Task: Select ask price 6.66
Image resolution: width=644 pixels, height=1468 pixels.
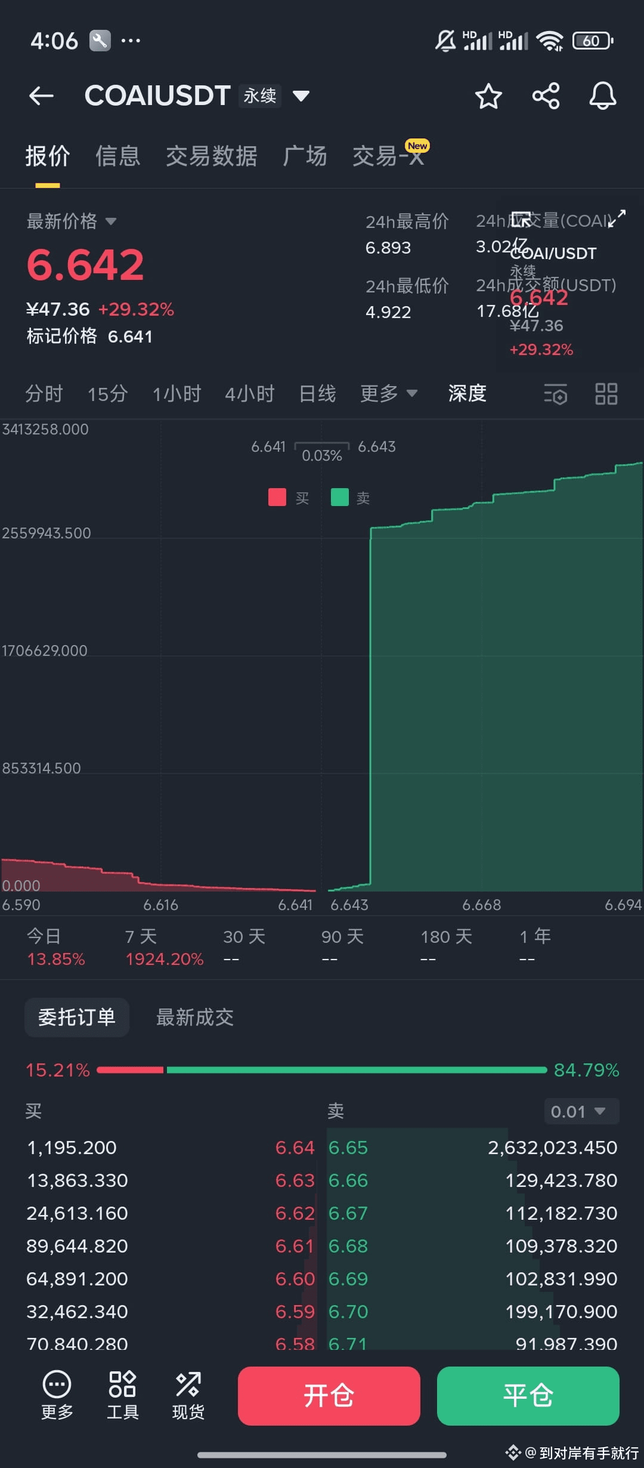Action: (348, 1180)
